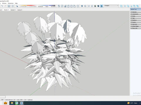Open the Extensions menu
Viewport: 141px width, 105px height.
[11, 3]
